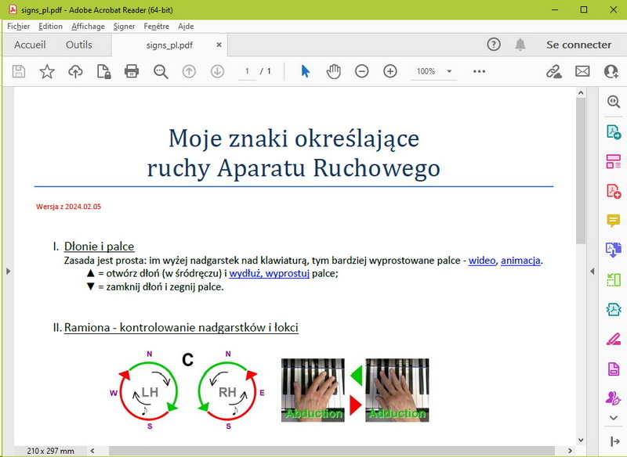Screen dimensions: 627x457
Task: Click Se connecter button
Action: point(578,45)
